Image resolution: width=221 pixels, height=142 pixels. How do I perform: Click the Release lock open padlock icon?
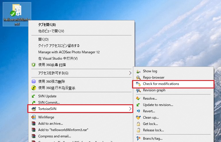click(138, 130)
